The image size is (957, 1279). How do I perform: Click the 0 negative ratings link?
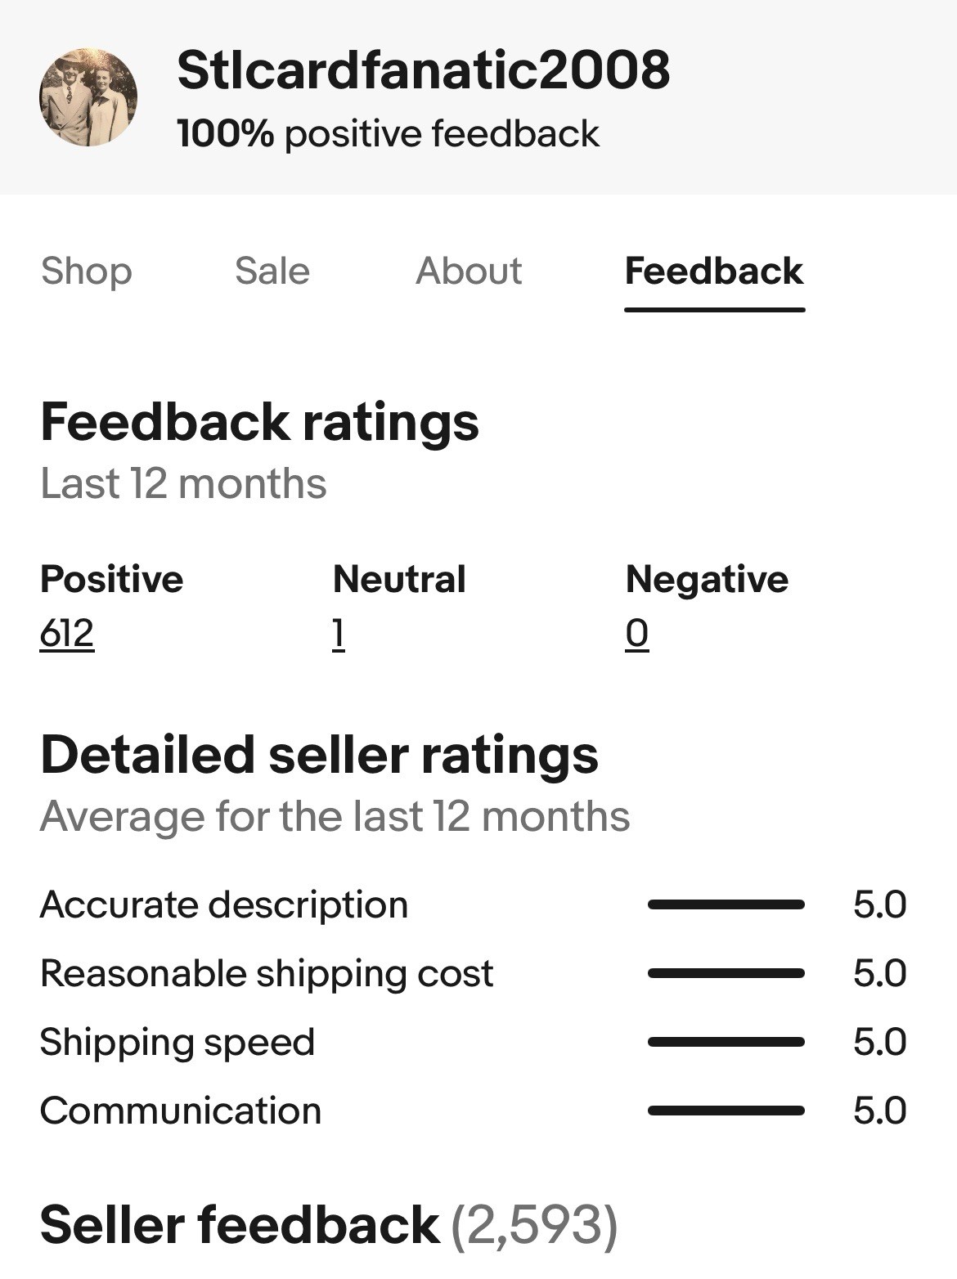click(x=637, y=633)
